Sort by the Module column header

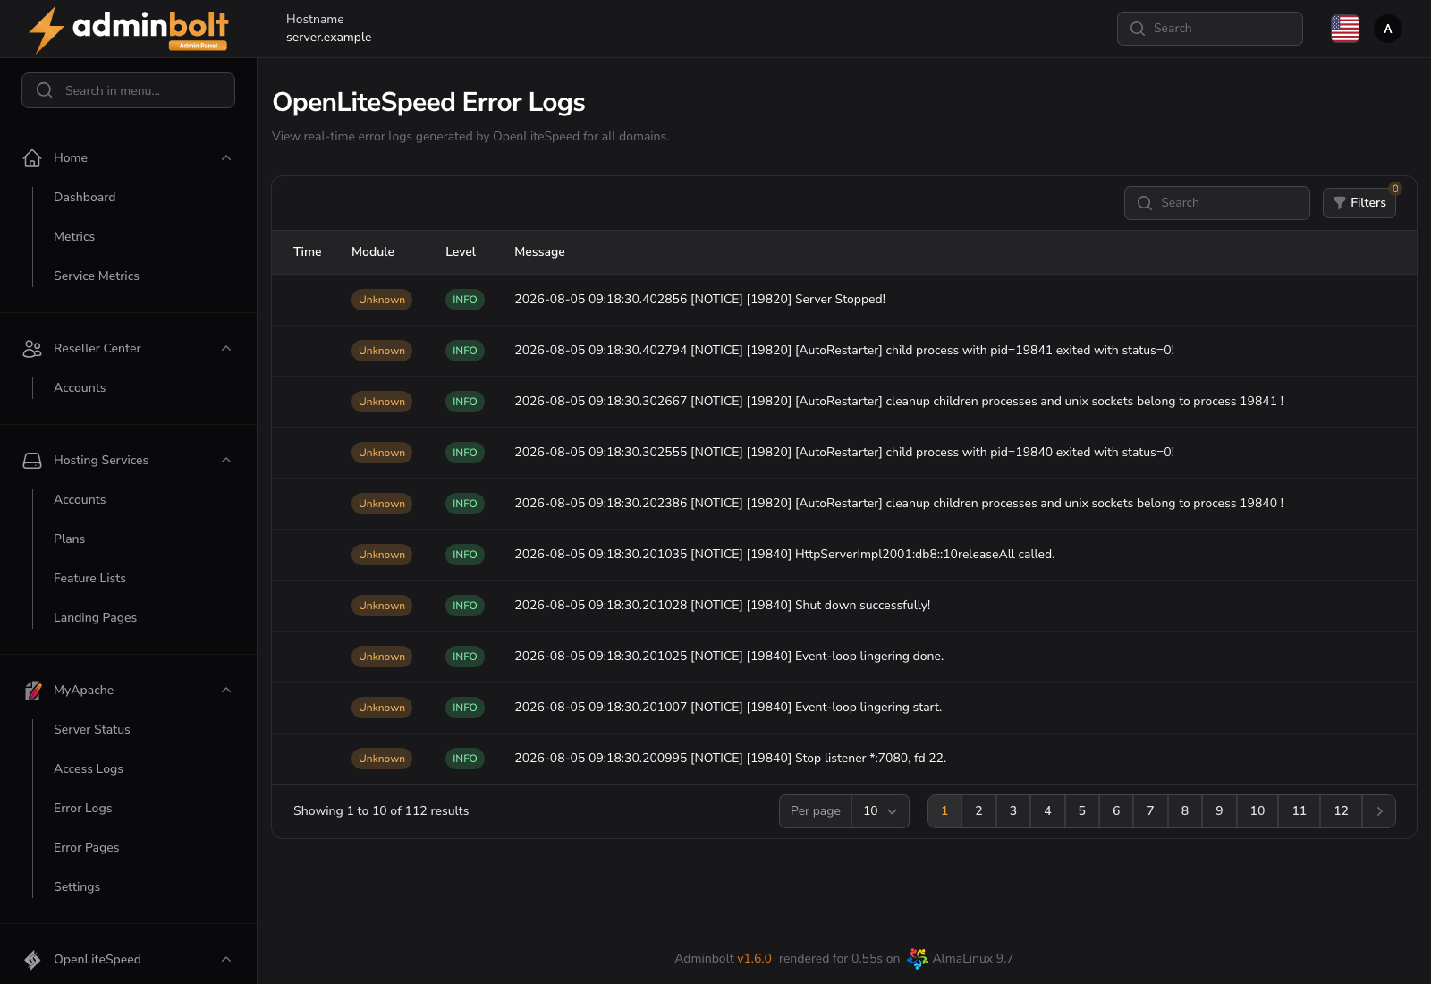coord(373,252)
